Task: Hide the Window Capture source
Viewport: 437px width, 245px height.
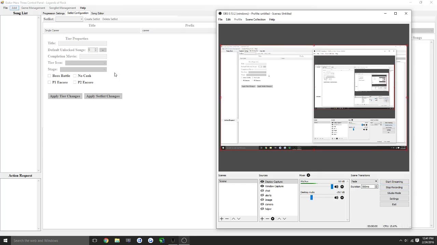Action: pos(262,186)
